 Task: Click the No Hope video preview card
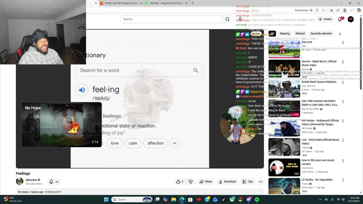click(62, 125)
